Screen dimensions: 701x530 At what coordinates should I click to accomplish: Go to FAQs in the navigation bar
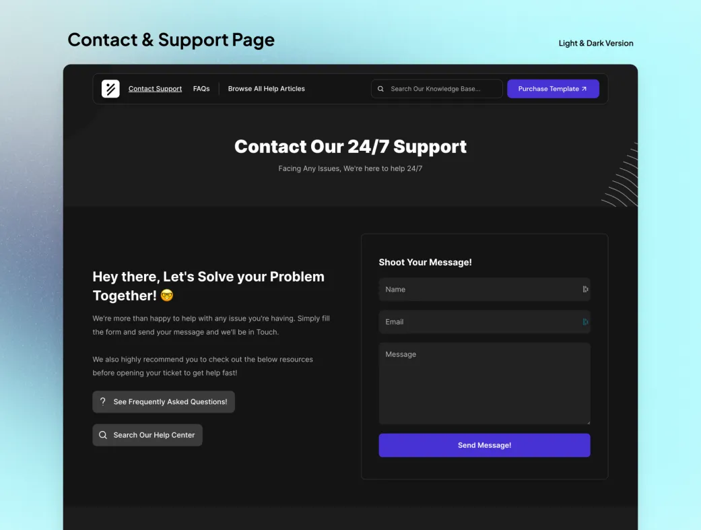(201, 88)
